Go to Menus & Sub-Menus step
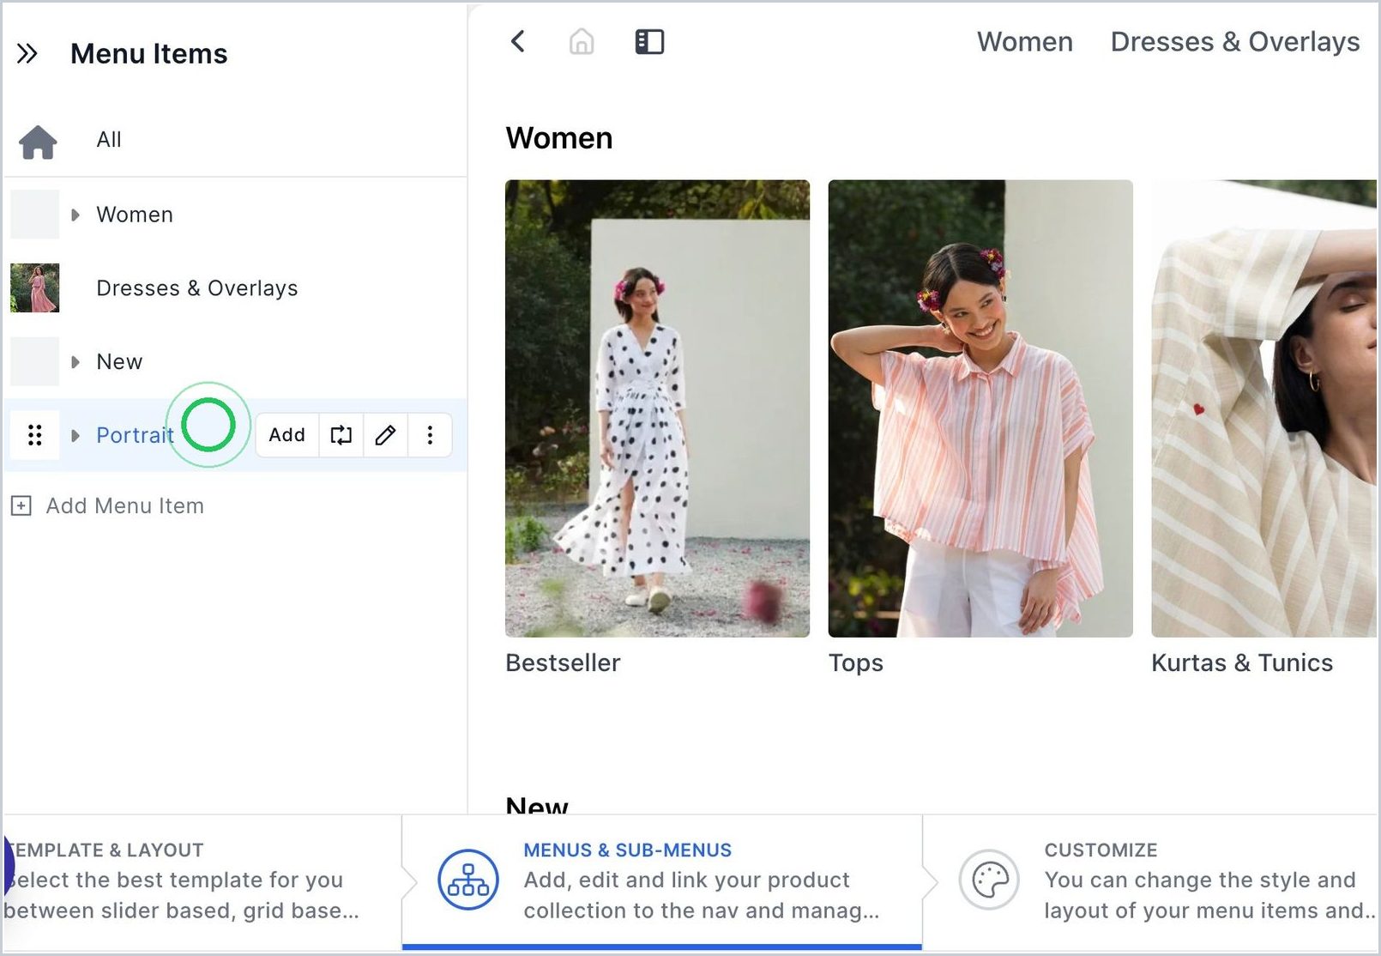The width and height of the screenshot is (1381, 956). (x=662, y=881)
